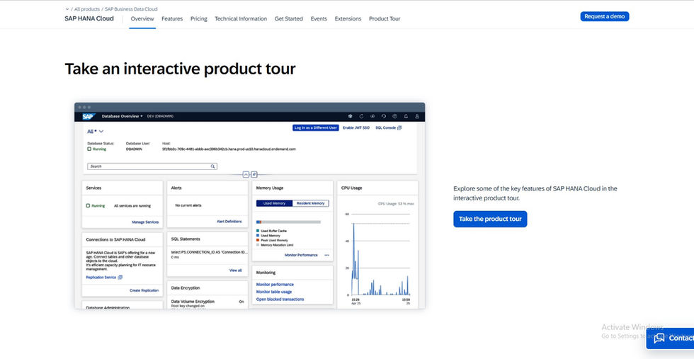Click Monitor performance in Monitoring card

tap(275, 285)
